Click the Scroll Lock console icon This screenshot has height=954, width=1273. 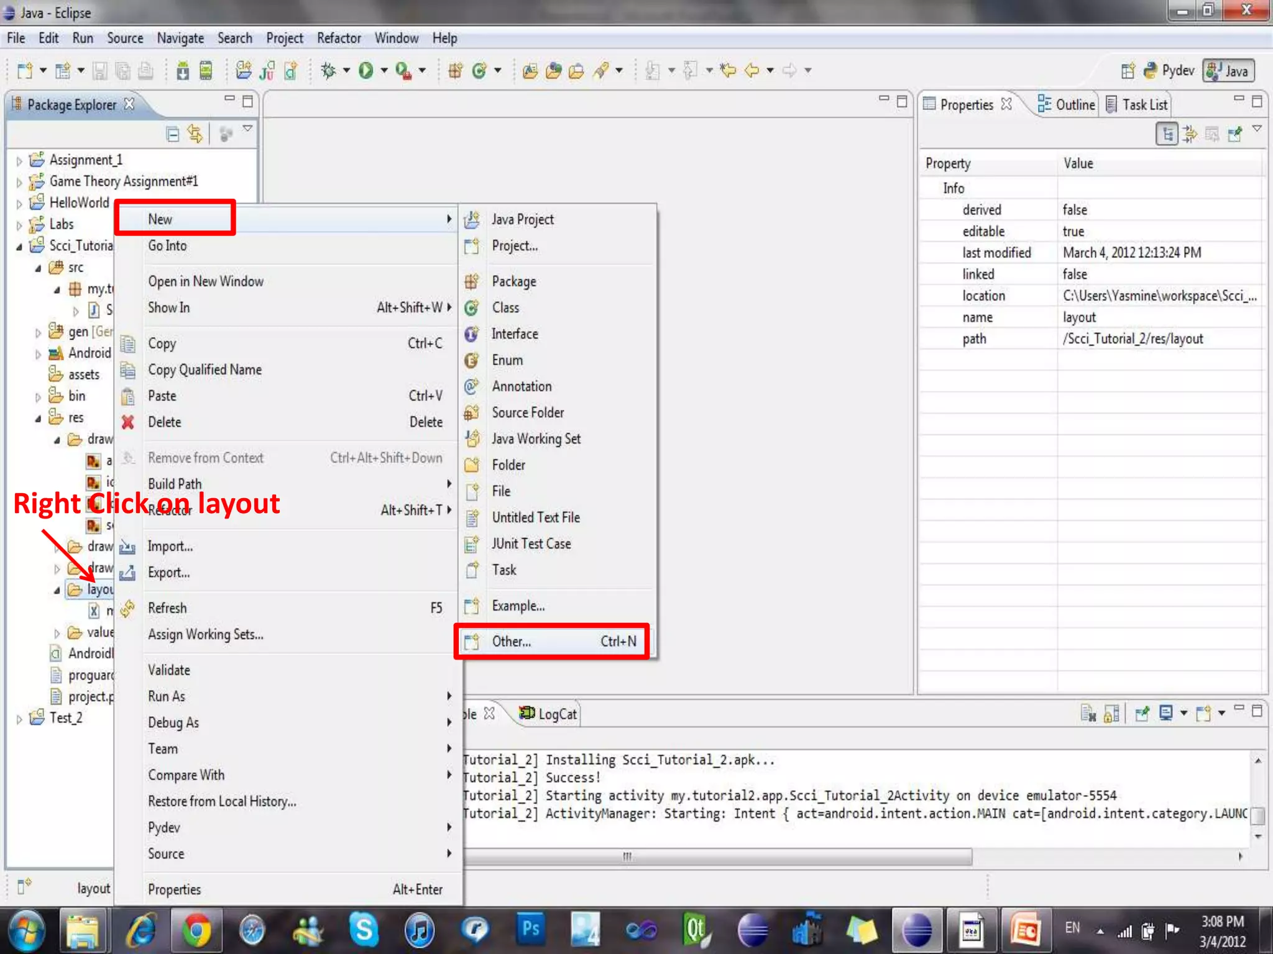click(x=1111, y=713)
